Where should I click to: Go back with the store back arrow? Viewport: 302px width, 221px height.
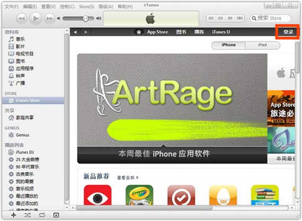(75, 32)
